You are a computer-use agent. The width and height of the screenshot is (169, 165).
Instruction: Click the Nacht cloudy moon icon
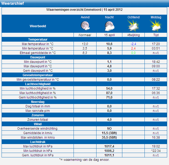click(109, 26)
